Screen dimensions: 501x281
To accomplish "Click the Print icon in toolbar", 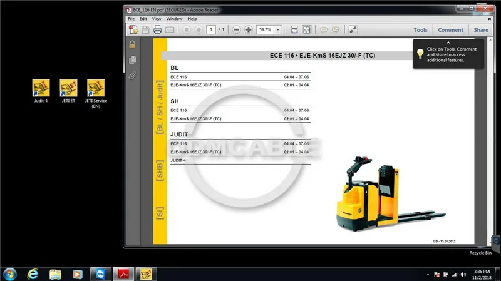I will pos(157,29).
